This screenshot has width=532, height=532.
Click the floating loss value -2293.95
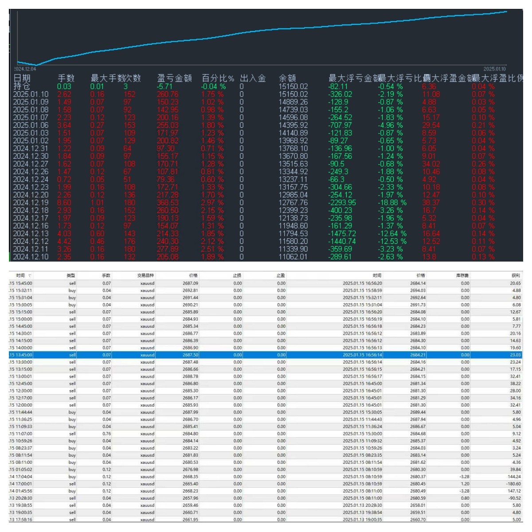coord(342,203)
